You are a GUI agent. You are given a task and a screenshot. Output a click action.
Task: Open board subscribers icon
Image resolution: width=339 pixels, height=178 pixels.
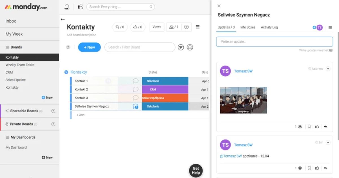click(174, 27)
